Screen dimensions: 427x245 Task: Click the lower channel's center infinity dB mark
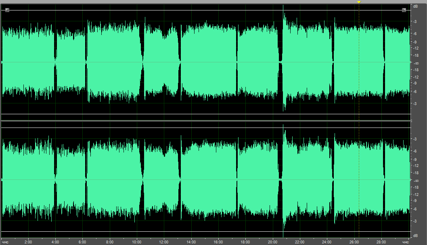click(x=415, y=180)
